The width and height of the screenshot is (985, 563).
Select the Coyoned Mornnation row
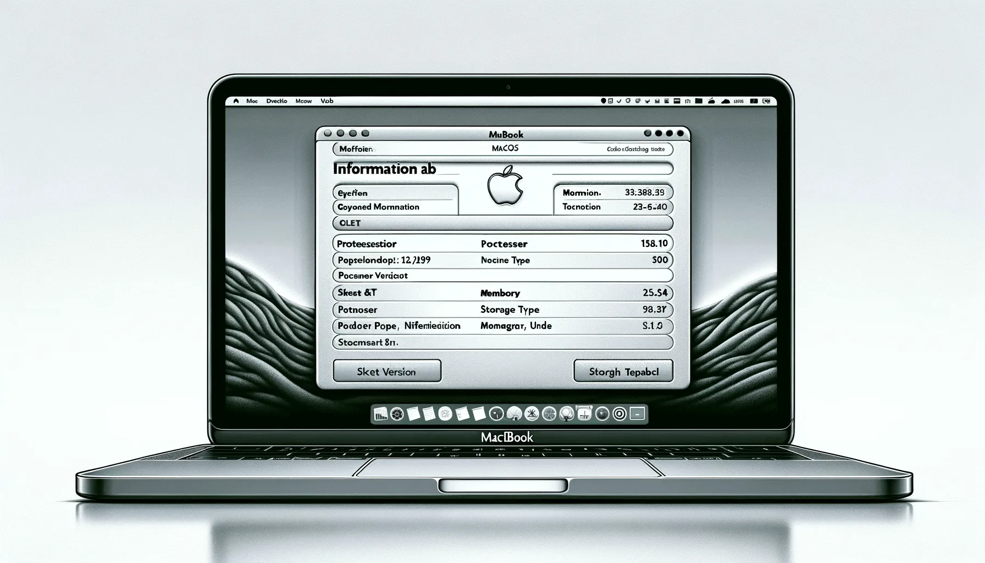click(395, 207)
